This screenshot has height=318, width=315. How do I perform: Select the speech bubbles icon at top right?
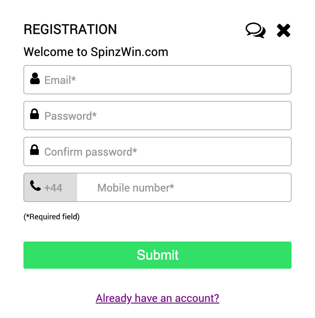pyautogui.click(x=255, y=30)
